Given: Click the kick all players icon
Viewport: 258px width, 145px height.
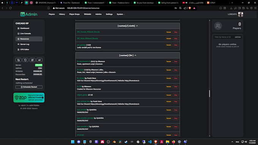Looking at the screenshot, I should point(32,60).
